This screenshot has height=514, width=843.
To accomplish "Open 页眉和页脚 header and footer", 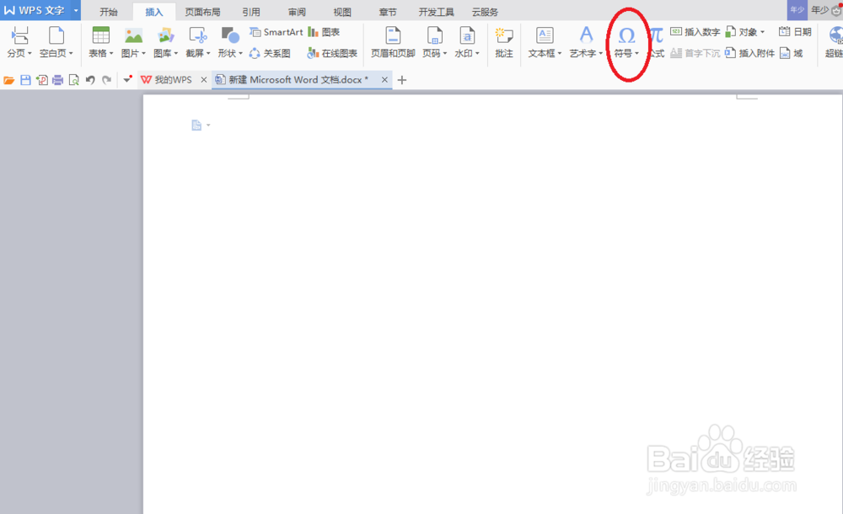I will coord(393,42).
